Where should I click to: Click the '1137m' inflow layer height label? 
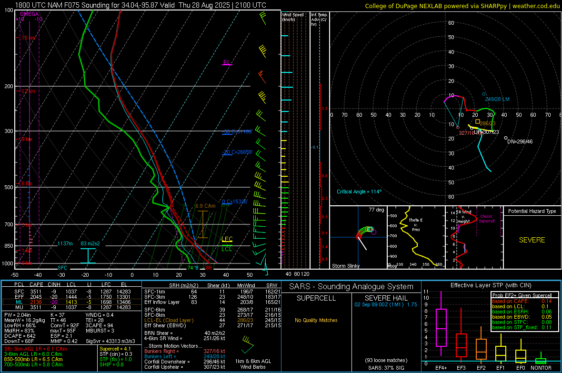coord(65,243)
